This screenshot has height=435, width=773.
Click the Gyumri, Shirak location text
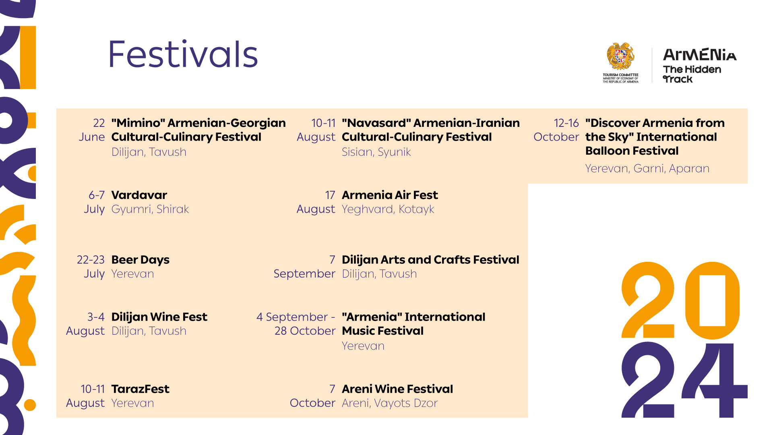click(150, 209)
